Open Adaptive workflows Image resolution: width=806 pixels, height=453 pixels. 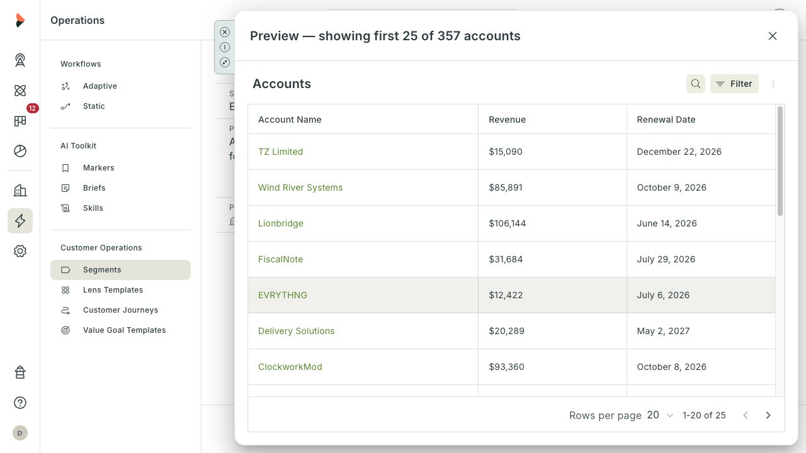120,86
